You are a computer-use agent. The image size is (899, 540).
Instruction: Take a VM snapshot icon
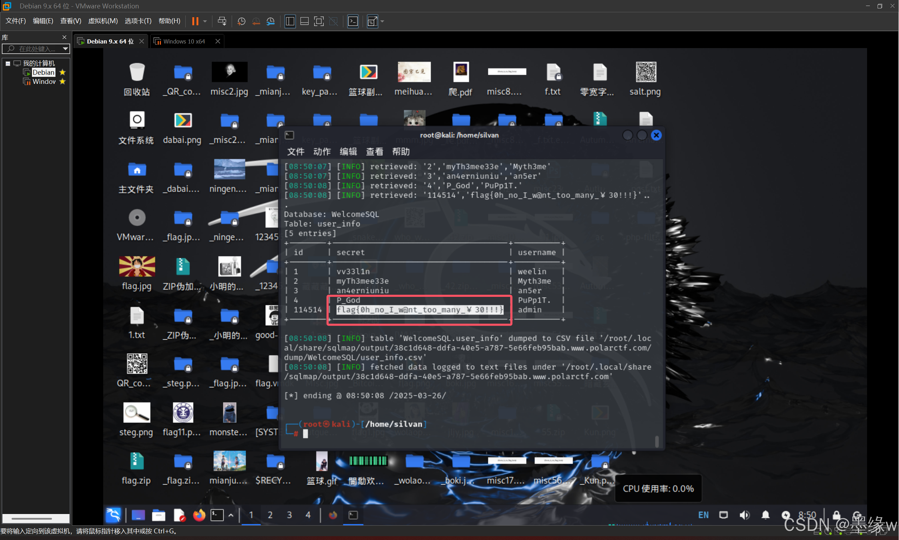coord(241,21)
